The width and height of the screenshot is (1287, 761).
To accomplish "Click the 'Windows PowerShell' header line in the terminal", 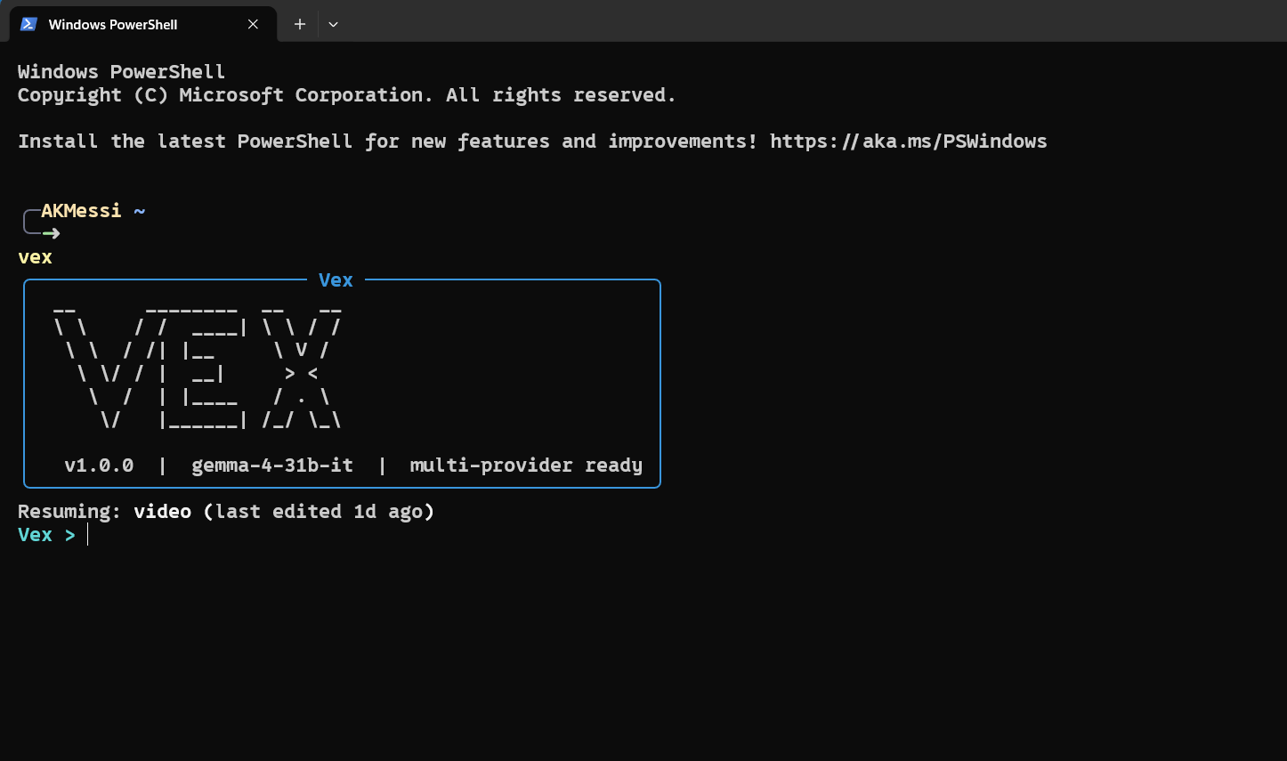I will [x=122, y=72].
